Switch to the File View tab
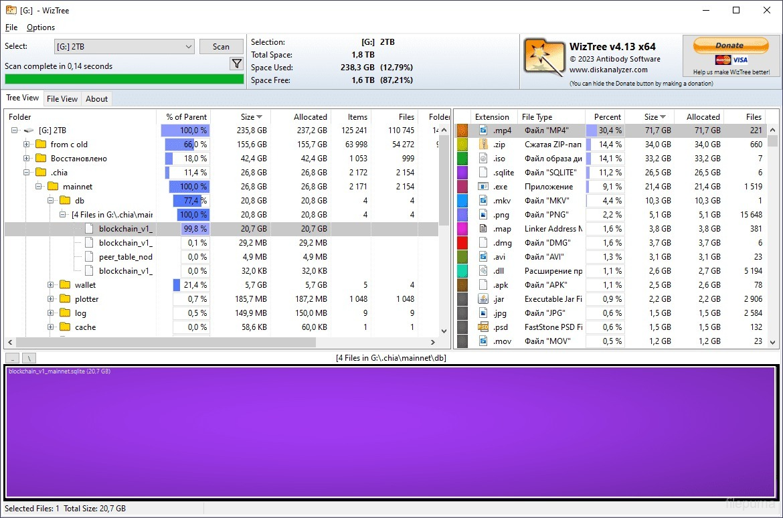783x518 pixels. tap(62, 98)
